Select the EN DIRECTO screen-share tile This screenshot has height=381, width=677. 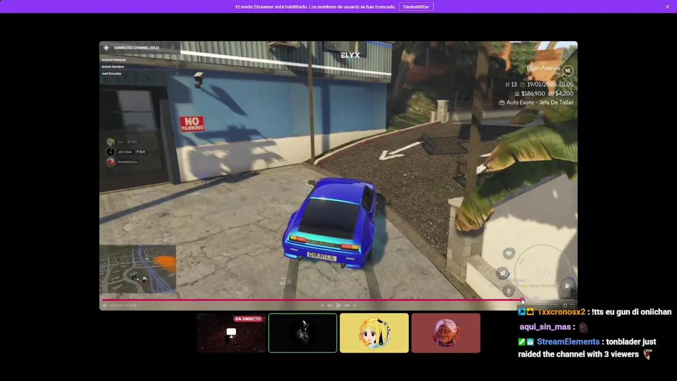[x=231, y=333]
